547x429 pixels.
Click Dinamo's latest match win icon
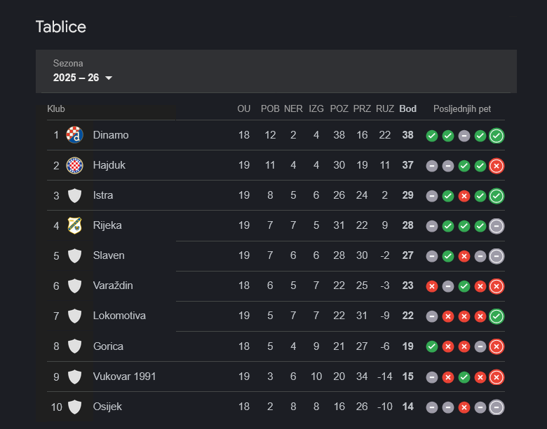[x=497, y=136]
